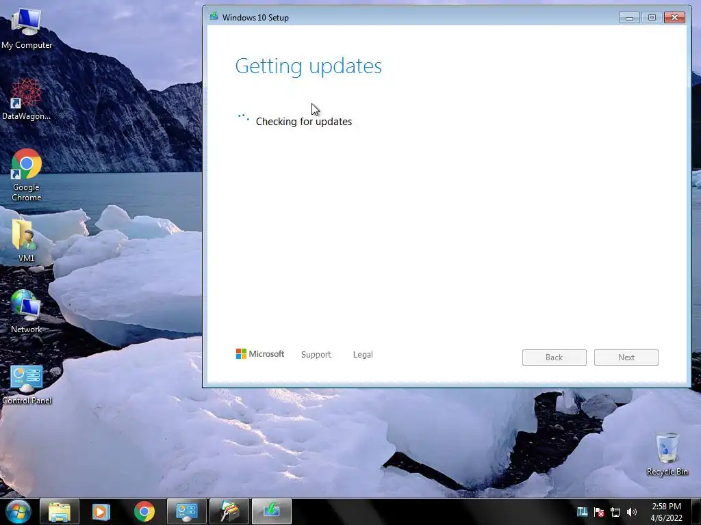Open the Action Center flag icon
Screen dimensions: 701x525
click(599, 512)
